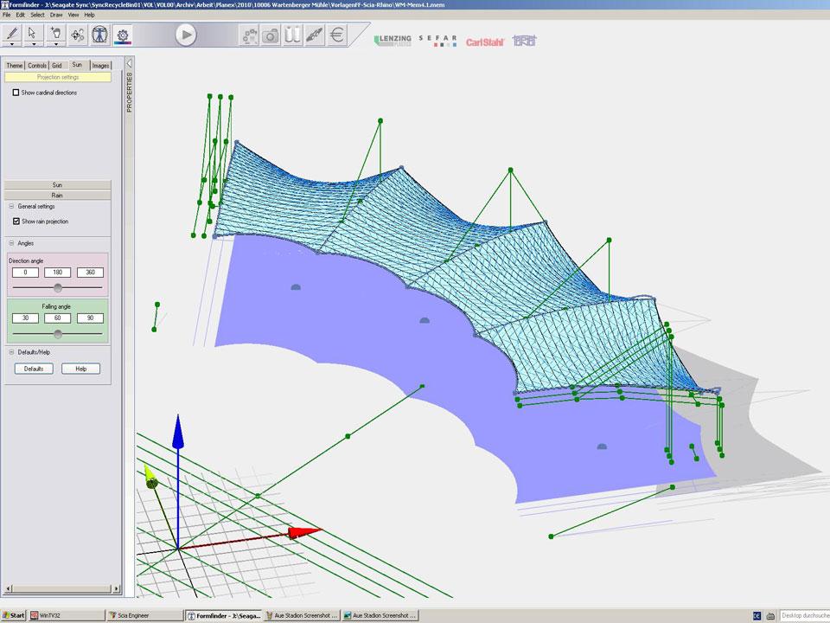Open the gear settings tool
The height and width of the screenshot is (623, 830).
pyautogui.click(x=122, y=35)
